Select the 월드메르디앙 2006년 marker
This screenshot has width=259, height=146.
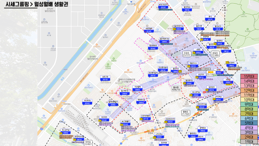pyautogui.click(x=164, y=41)
